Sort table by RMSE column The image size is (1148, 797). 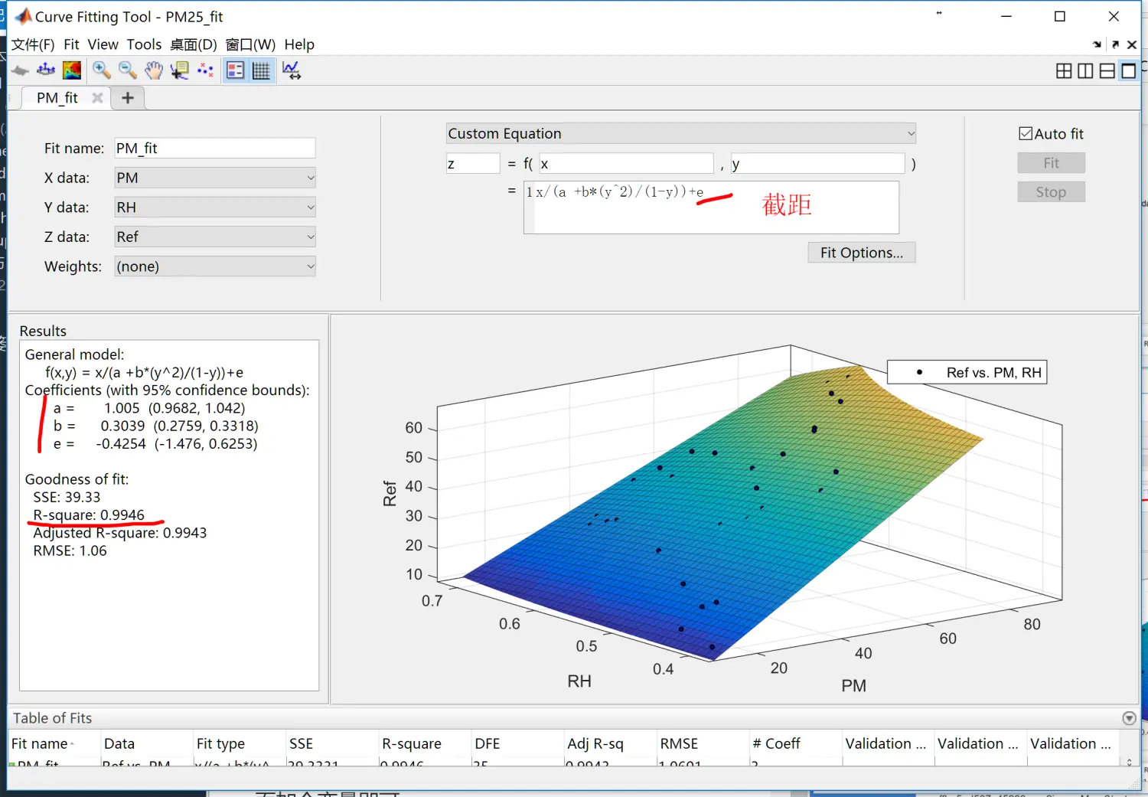[701, 743]
